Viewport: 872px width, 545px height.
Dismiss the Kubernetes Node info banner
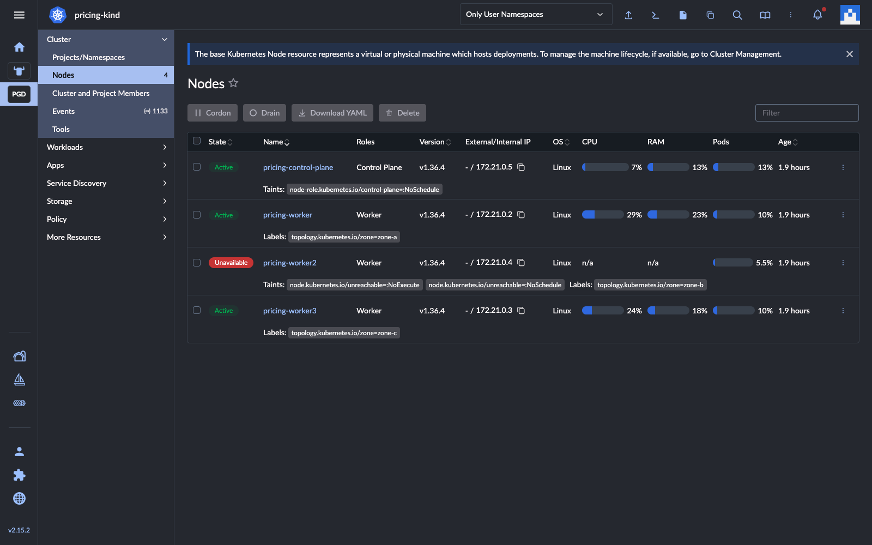849,54
